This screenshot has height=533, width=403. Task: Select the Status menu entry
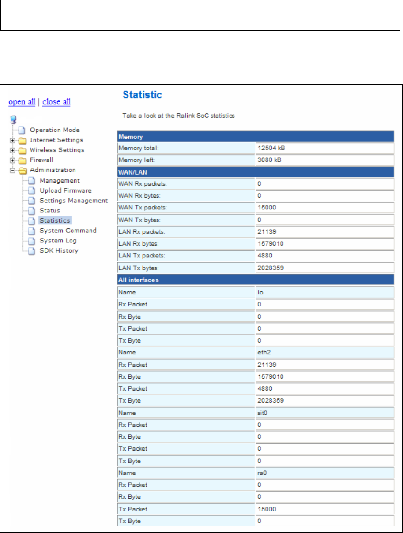coord(50,210)
